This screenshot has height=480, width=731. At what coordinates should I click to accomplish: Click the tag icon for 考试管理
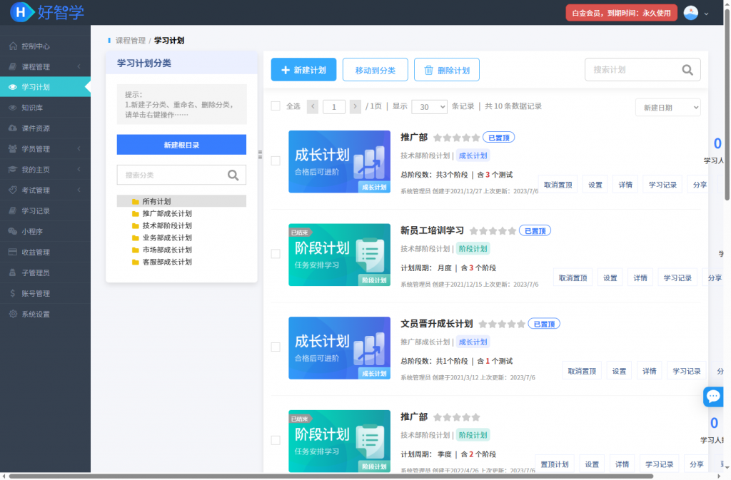(13, 190)
